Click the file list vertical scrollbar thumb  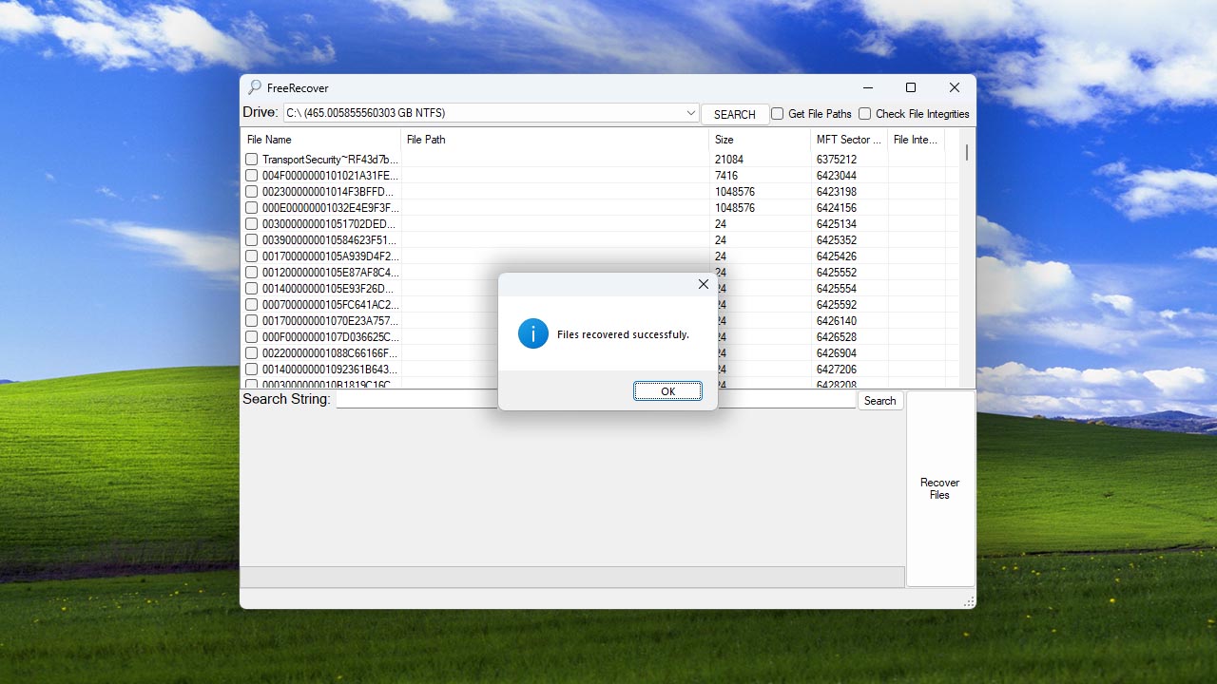click(x=967, y=152)
